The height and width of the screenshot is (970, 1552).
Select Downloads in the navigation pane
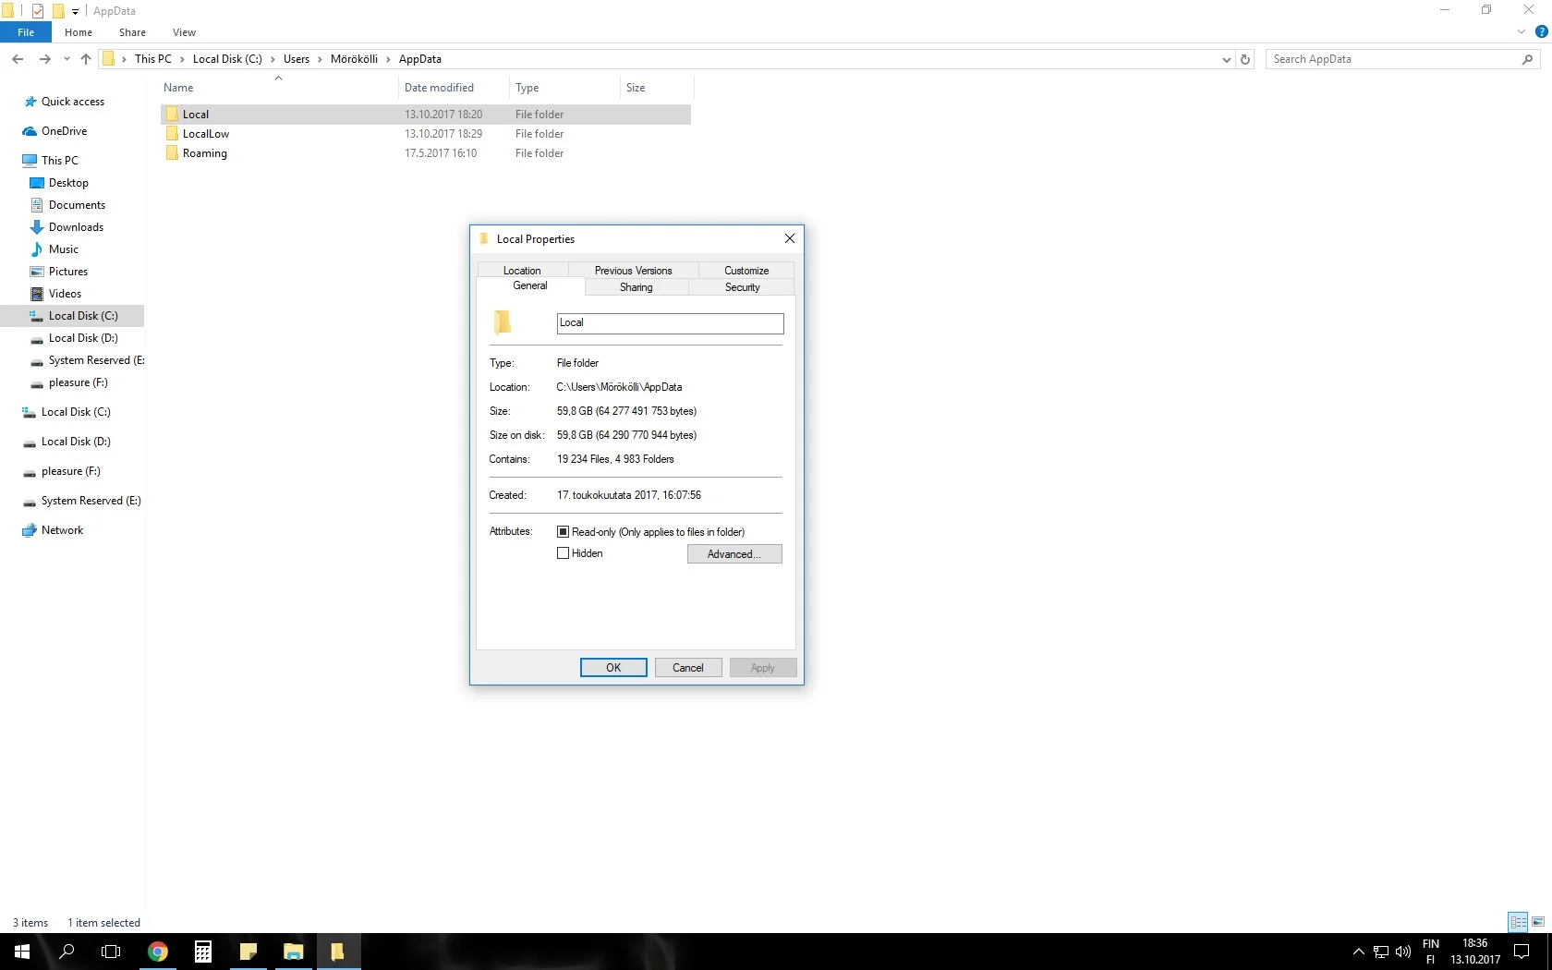[76, 227]
